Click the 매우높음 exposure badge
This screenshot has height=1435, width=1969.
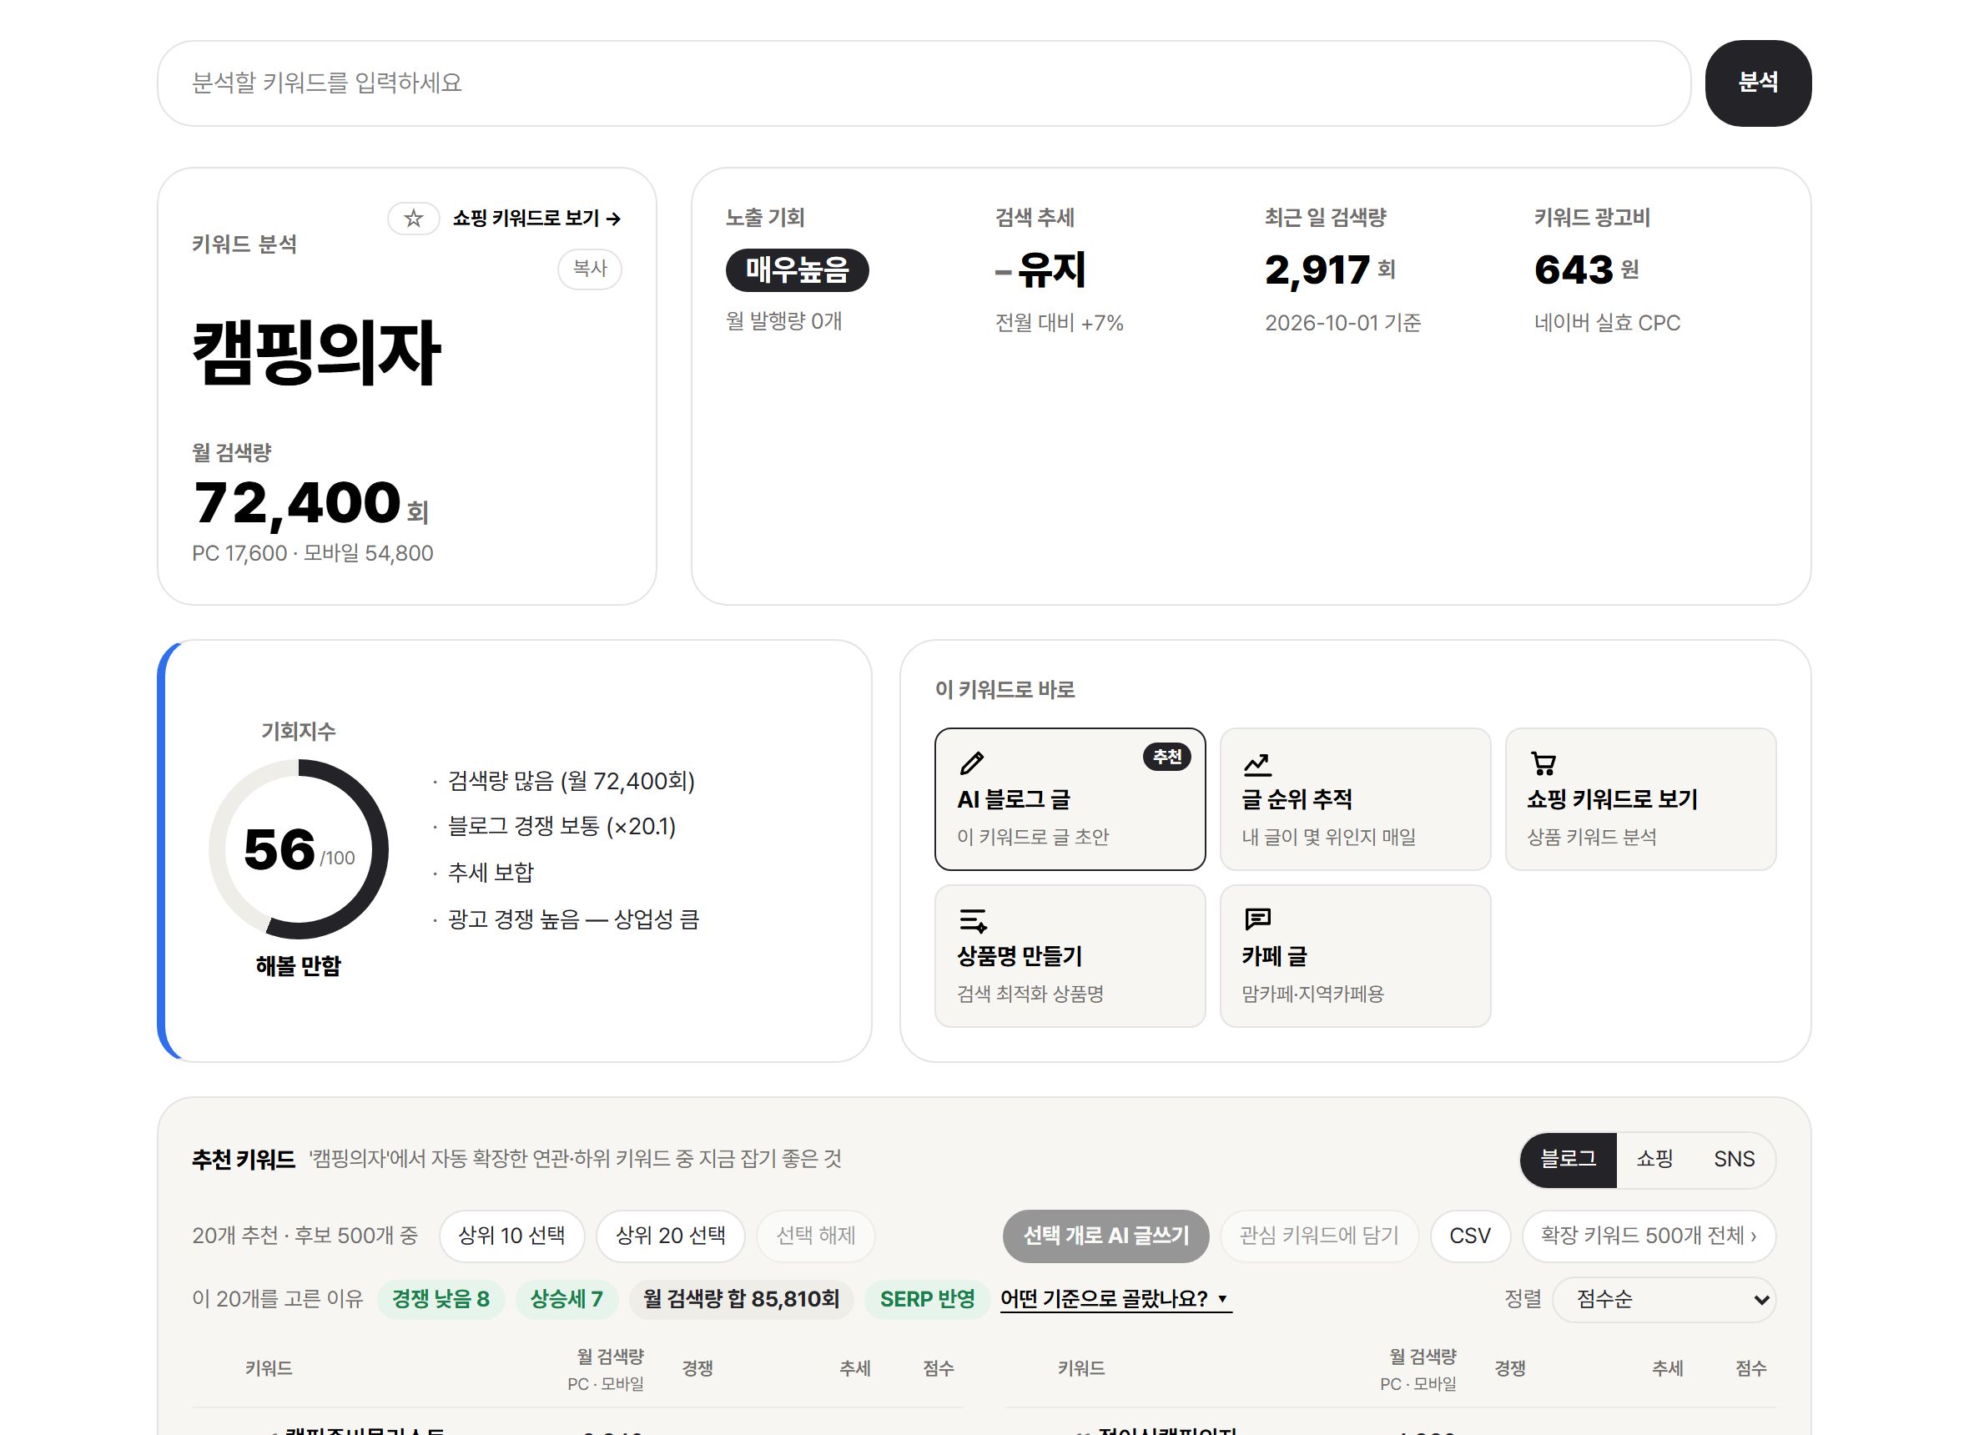point(797,270)
